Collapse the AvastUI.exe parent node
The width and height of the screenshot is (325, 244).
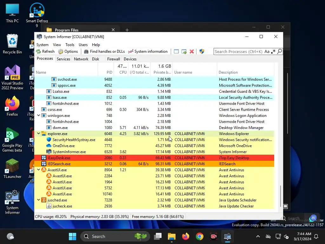pos(38,170)
